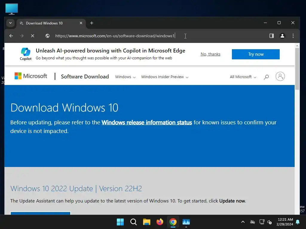Select the Download Windows 10 tab
The height and width of the screenshot is (229, 306).
click(x=51, y=23)
